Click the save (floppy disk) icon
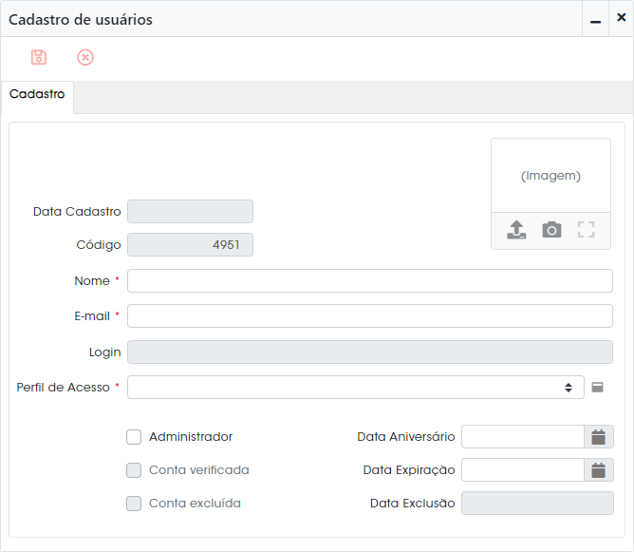This screenshot has height=552, width=634. [x=39, y=57]
